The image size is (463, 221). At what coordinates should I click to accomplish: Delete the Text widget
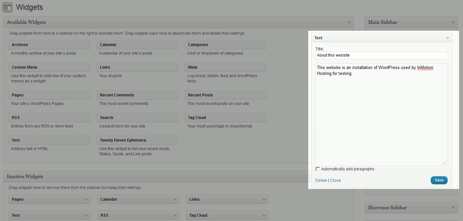321,180
